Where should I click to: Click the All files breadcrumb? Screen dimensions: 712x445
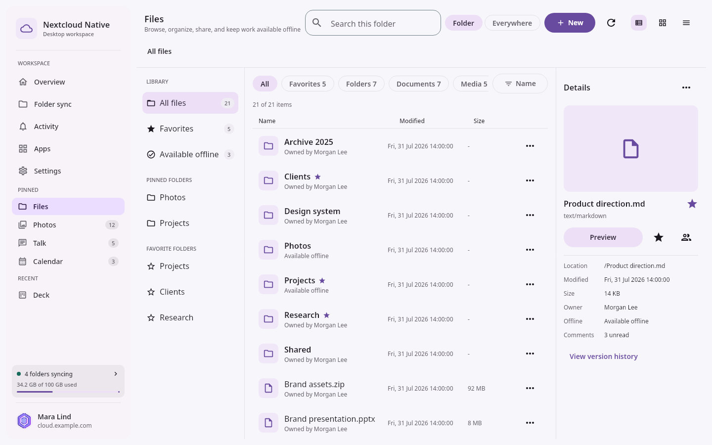click(x=159, y=51)
